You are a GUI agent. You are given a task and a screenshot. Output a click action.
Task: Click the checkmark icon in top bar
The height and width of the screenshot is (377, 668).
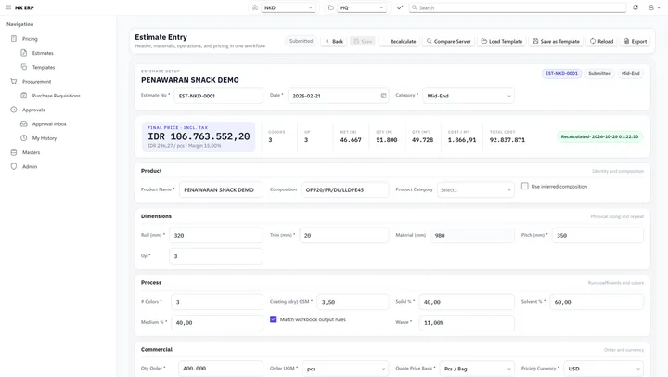(x=400, y=7)
